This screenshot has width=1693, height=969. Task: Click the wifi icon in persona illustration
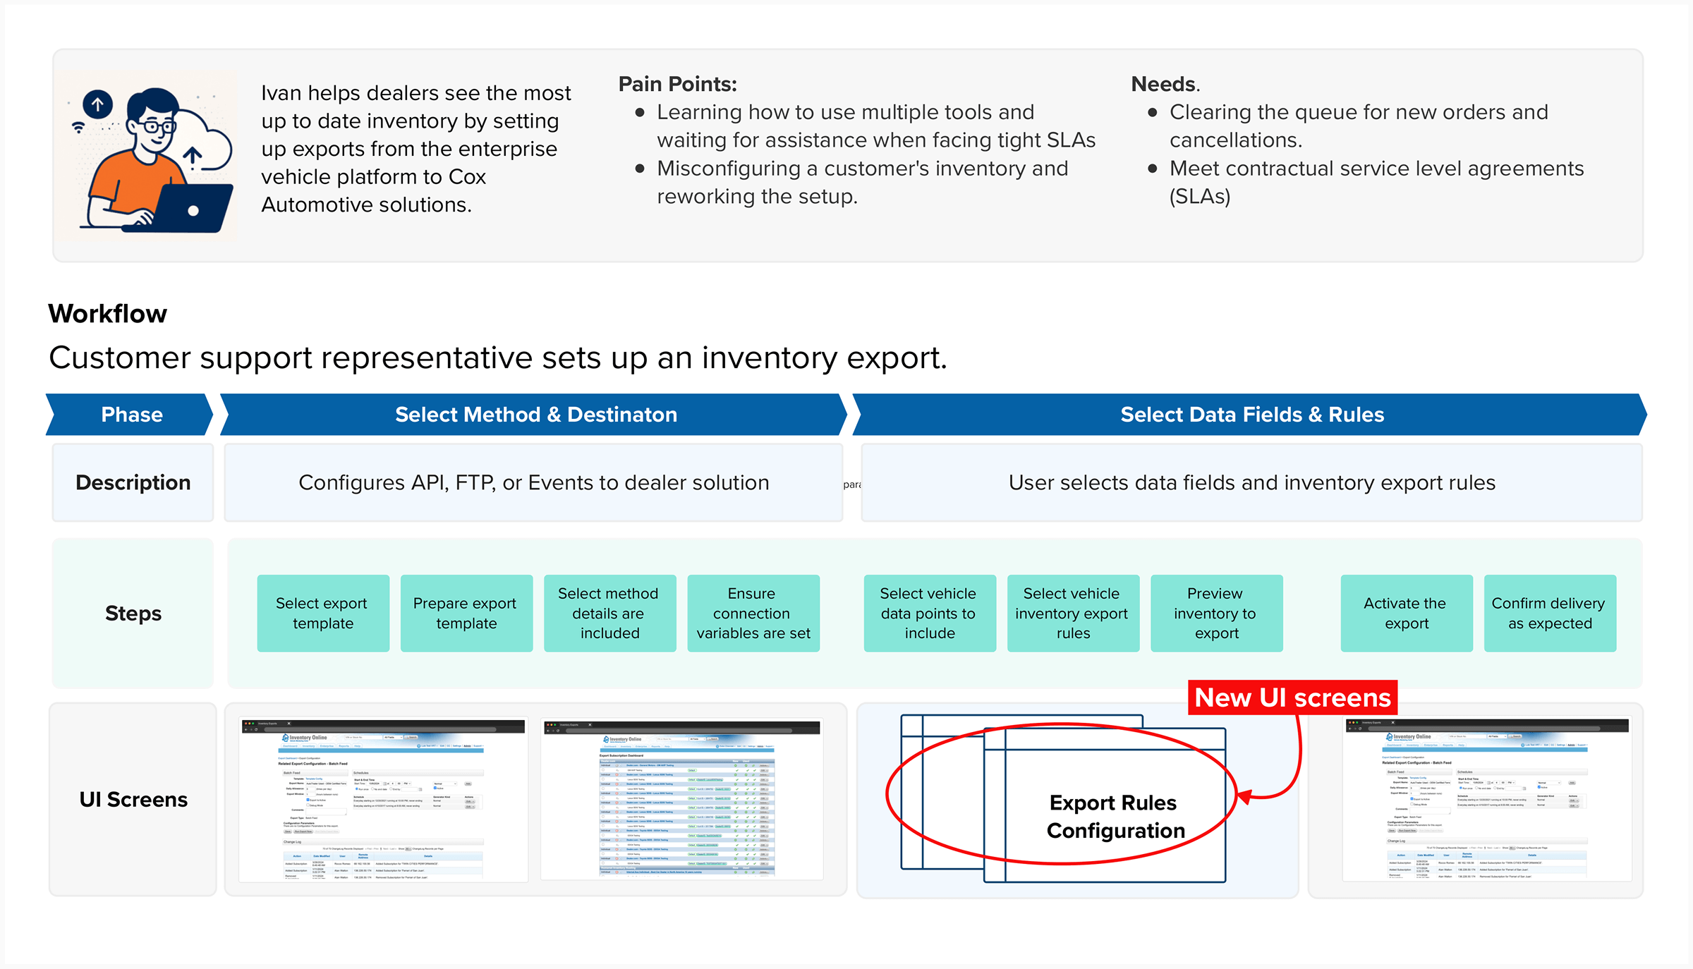78,128
